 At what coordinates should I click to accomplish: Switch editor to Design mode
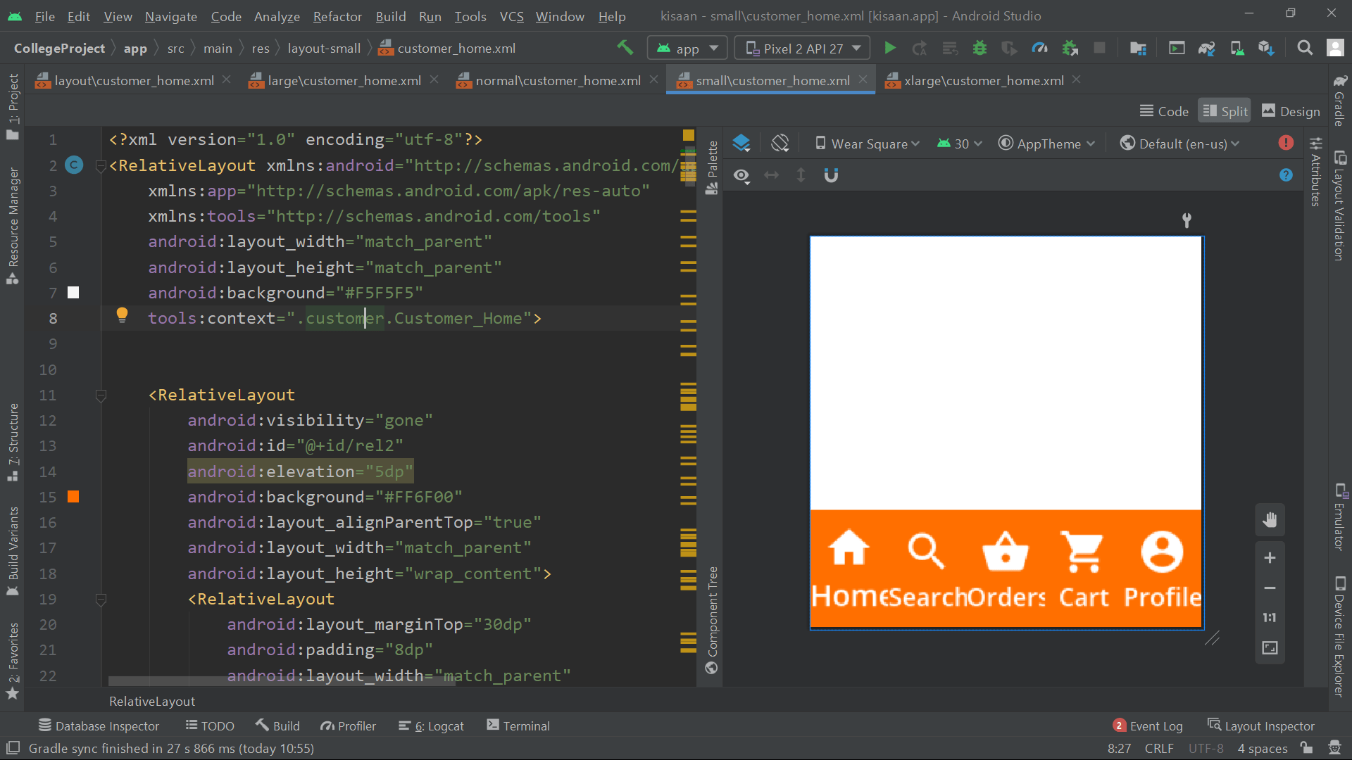tap(1291, 110)
